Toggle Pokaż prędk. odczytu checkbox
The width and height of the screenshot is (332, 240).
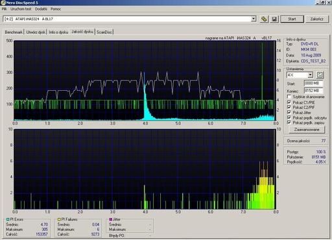point(289,117)
